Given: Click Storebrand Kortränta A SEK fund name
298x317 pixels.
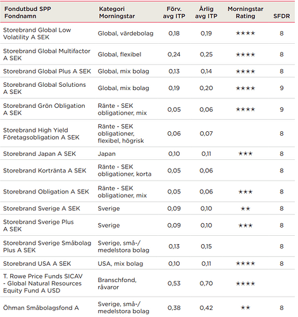Looking at the screenshot, I should pyautogui.click(x=44, y=171).
